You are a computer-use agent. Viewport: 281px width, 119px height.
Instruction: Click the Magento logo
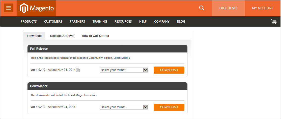pyautogui.click(x=37, y=8)
